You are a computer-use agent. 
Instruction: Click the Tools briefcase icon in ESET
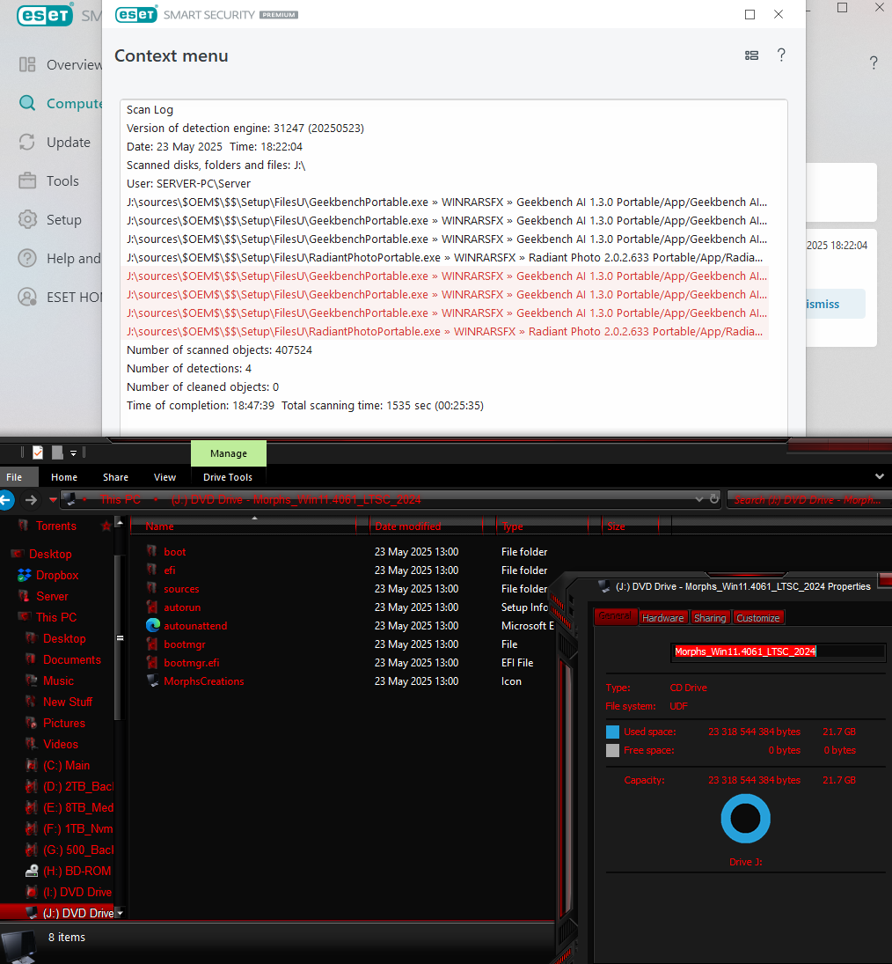tap(27, 180)
